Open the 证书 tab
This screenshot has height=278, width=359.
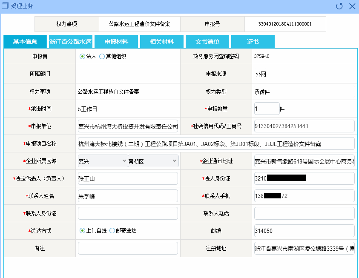point(253,42)
